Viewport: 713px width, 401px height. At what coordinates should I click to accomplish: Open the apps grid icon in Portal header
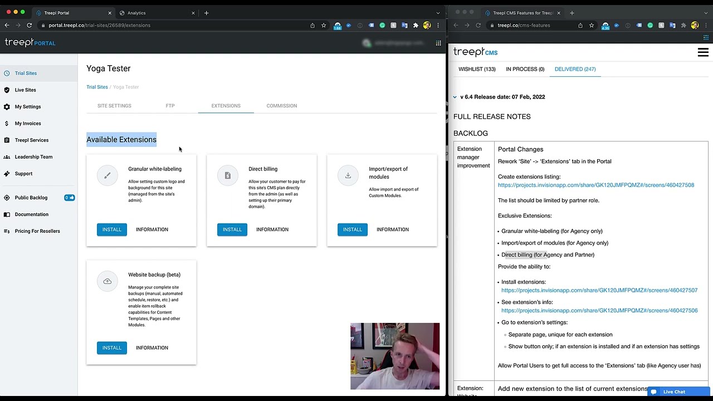(438, 43)
